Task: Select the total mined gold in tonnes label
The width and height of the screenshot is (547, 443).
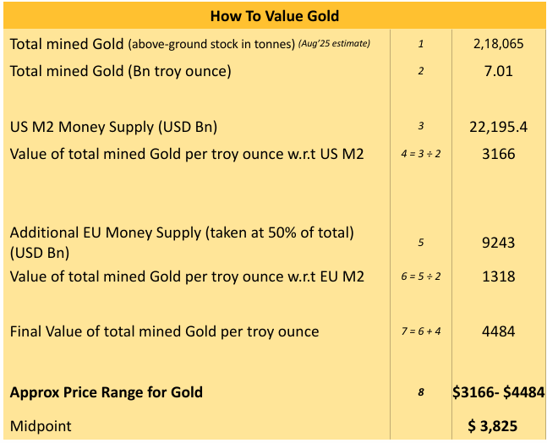Action: (190, 44)
